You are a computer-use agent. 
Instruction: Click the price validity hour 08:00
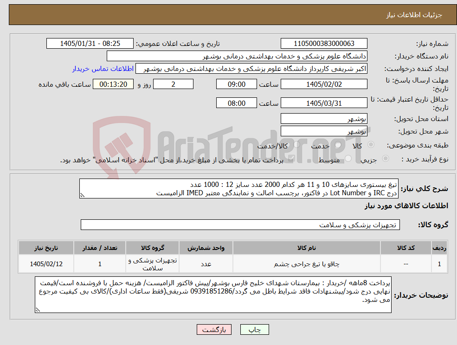(236, 103)
